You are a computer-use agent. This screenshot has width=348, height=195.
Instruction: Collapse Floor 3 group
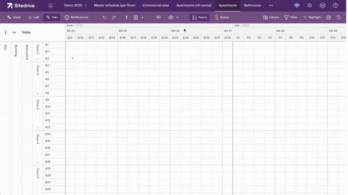[38, 128]
